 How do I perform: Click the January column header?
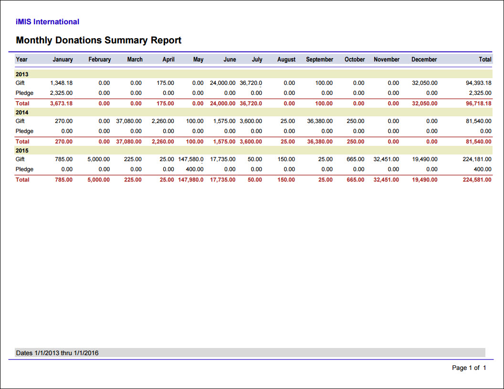click(x=63, y=60)
